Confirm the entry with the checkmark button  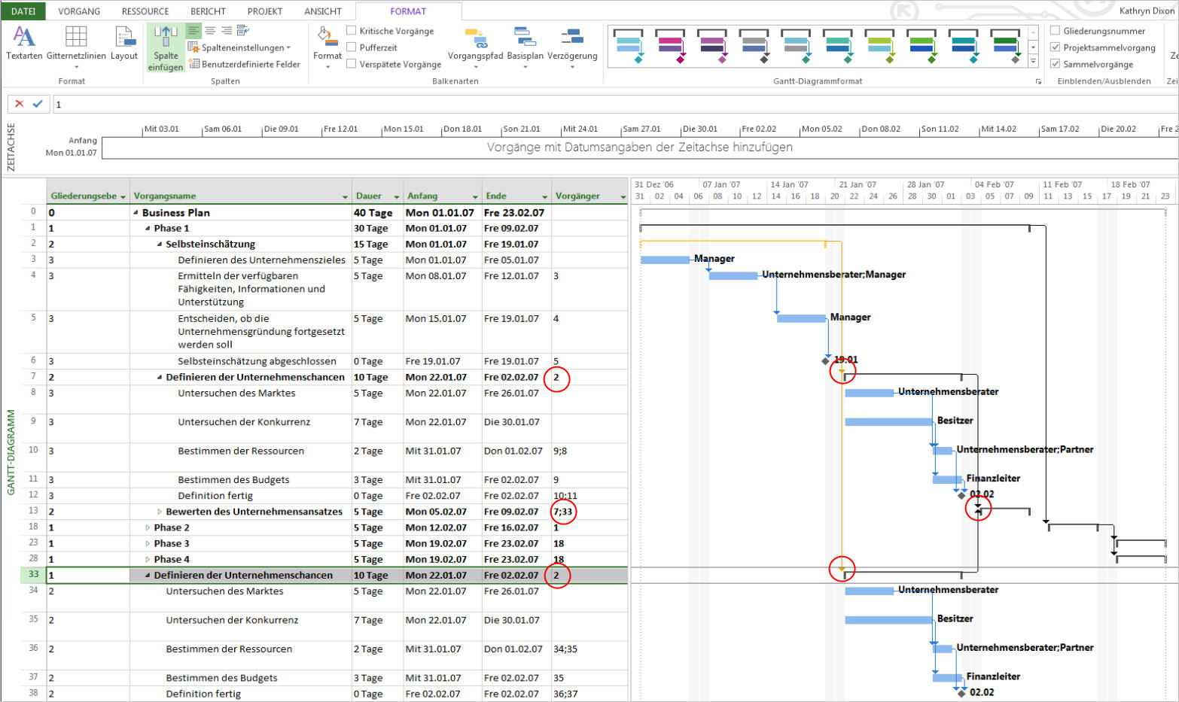(x=38, y=104)
